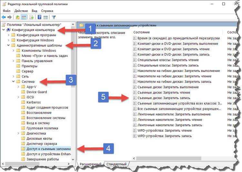This screenshot has width=242, height=172.
Task: Select Доступ к съемным запоминающим folder
Action: click(49, 149)
